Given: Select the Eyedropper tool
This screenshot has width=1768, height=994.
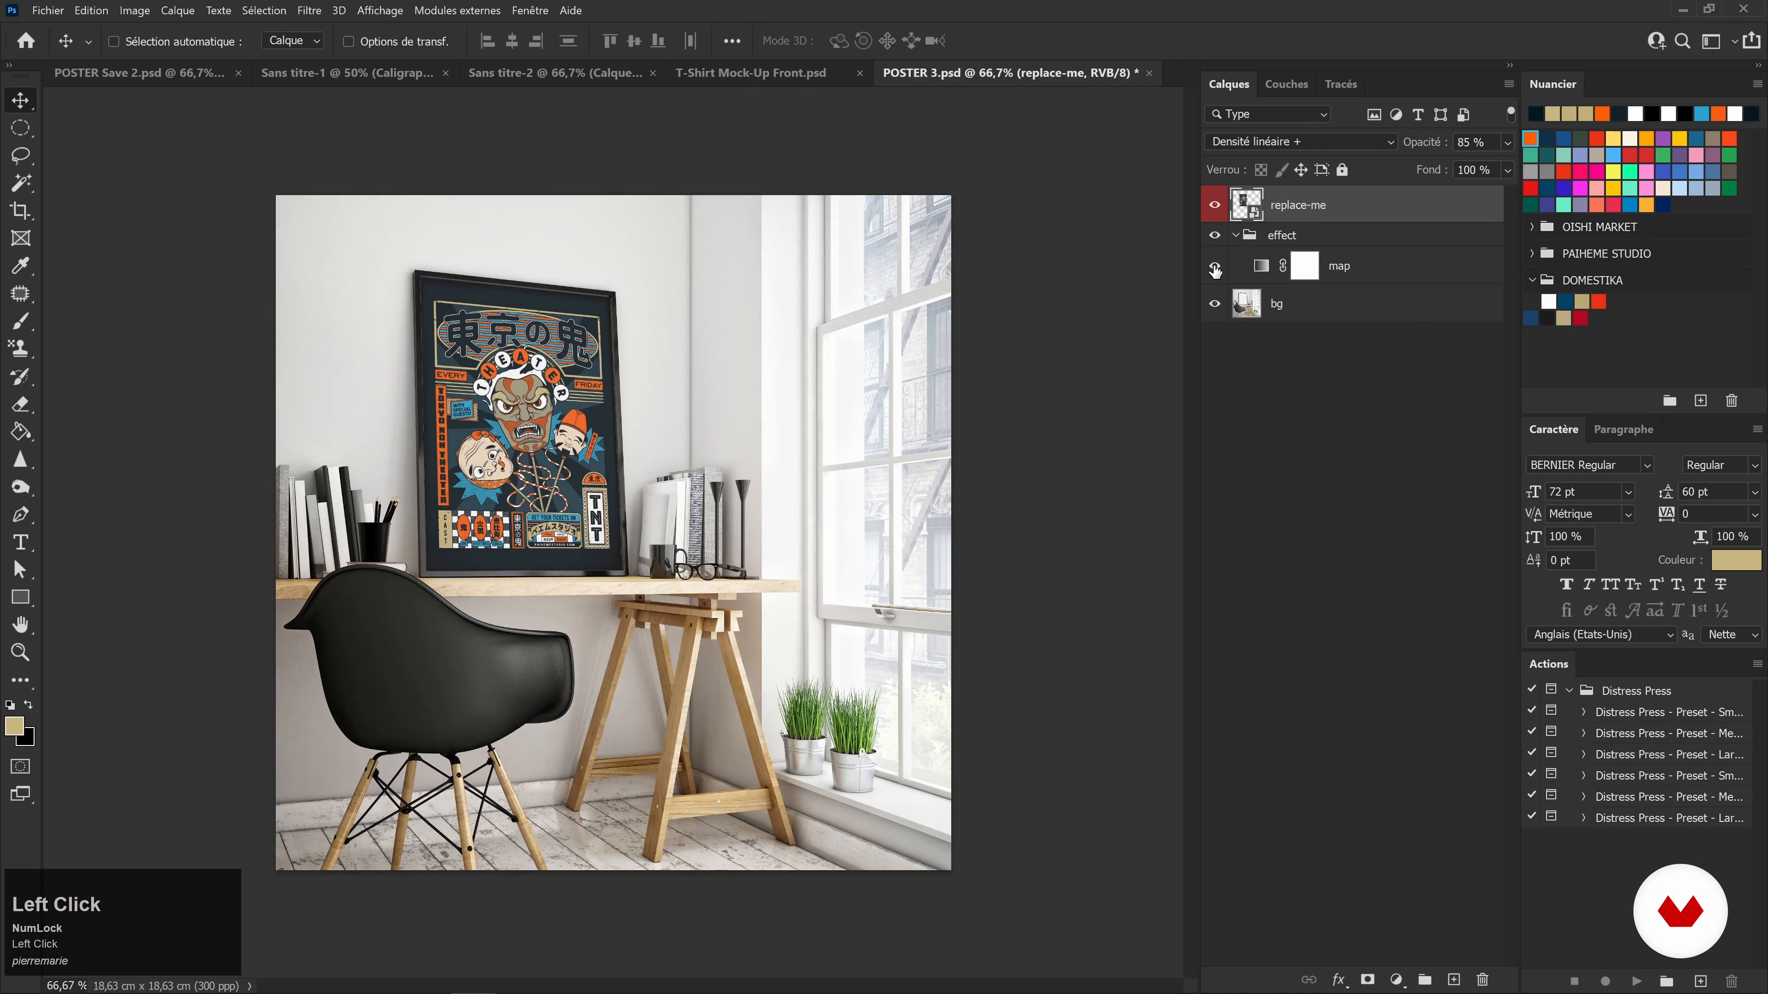Looking at the screenshot, I should click(x=20, y=266).
